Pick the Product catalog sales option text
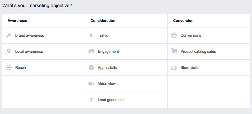 click(198, 51)
